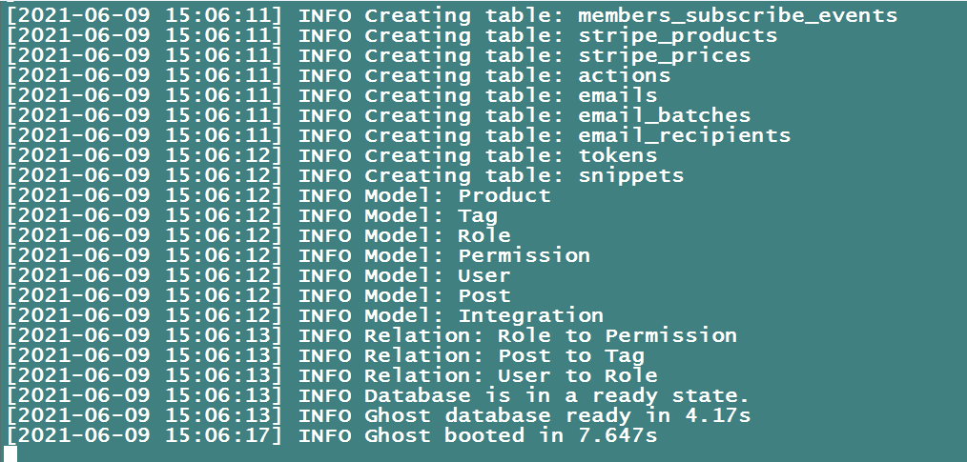Click the 'members_subscribe_events' table name
967x462 pixels.
tap(737, 15)
